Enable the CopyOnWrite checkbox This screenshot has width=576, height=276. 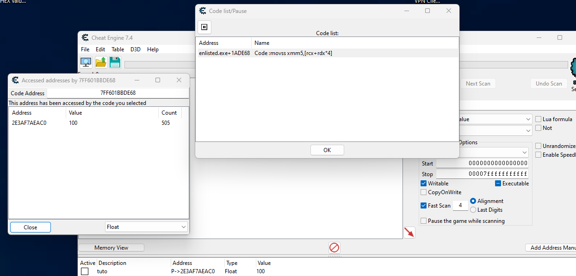tap(424, 192)
